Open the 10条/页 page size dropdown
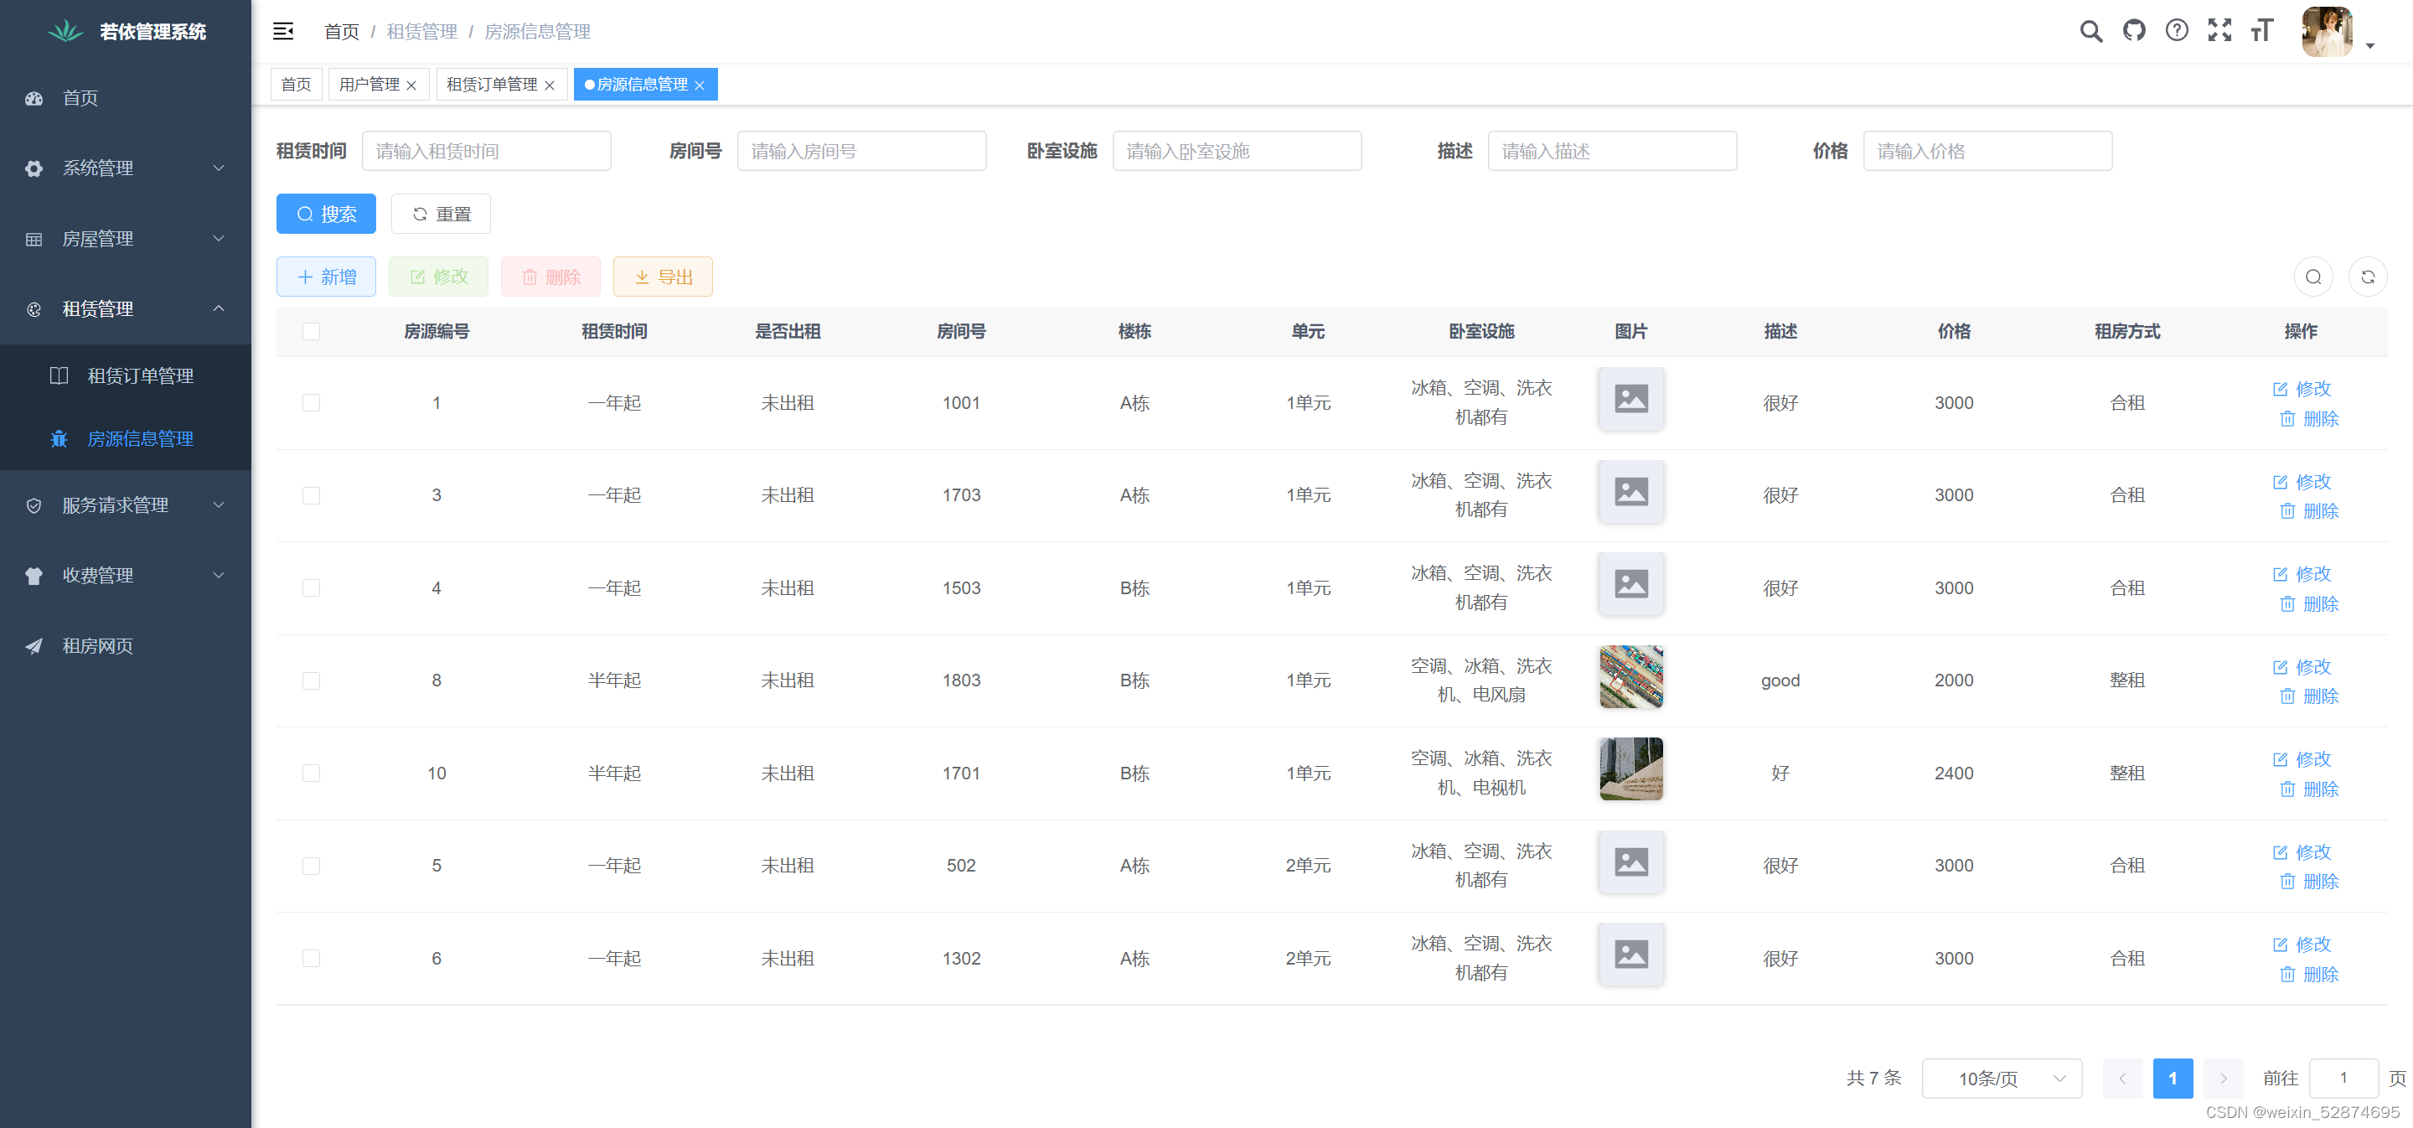This screenshot has width=2413, height=1128. pos(2001,1079)
